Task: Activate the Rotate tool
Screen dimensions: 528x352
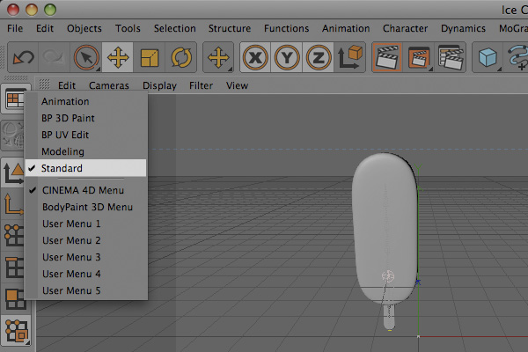Action: (180, 57)
